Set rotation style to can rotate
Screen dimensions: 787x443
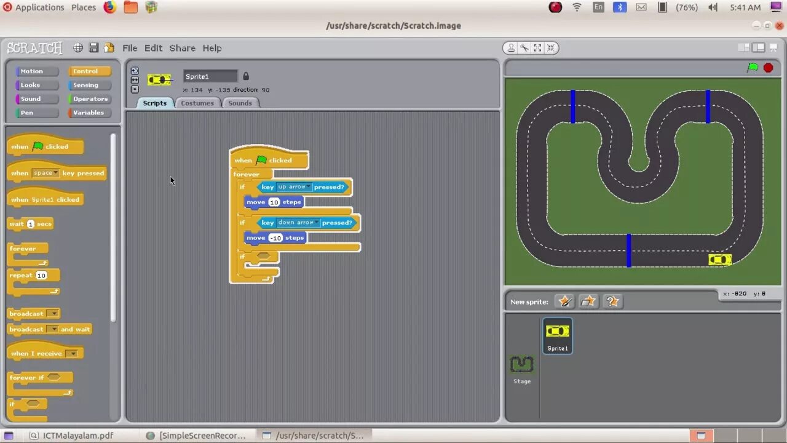tap(135, 71)
